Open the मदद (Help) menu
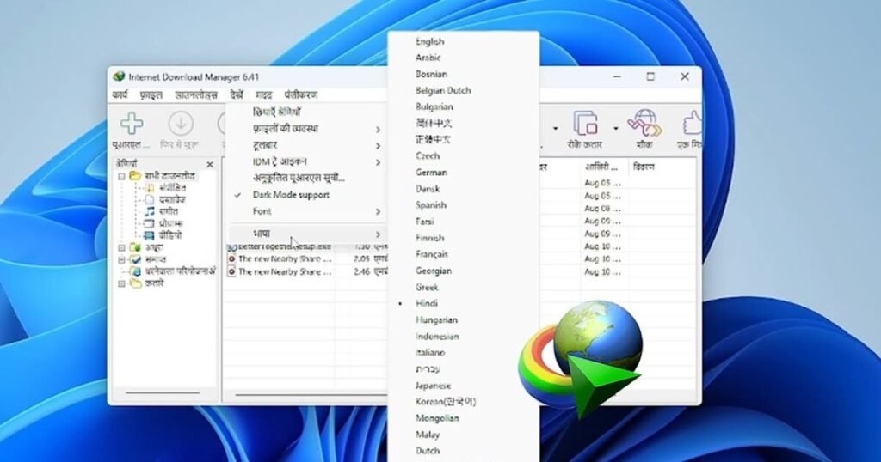Image resolution: width=881 pixels, height=462 pixels. [x=263, y=94]
